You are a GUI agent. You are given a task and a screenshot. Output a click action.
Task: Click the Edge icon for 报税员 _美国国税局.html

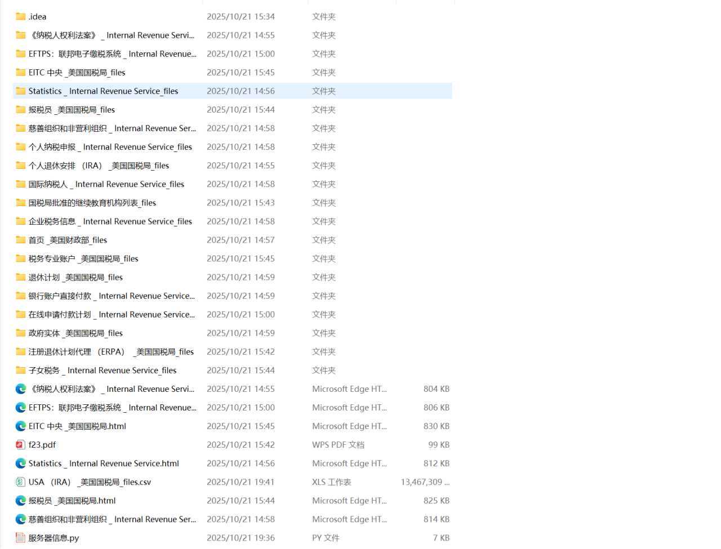coord(21,500)
